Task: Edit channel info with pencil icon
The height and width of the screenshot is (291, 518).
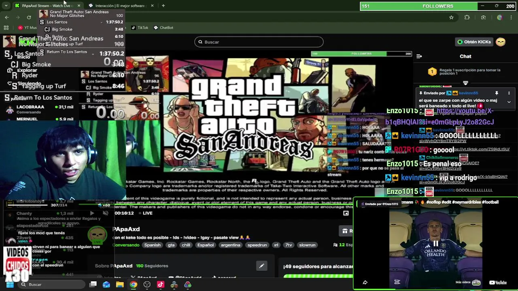Action: point(261,266)
